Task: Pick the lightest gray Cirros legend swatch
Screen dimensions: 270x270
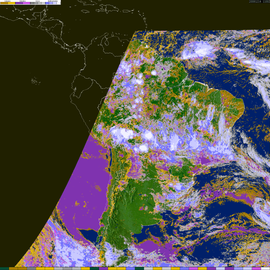Action: click(43, 3)
